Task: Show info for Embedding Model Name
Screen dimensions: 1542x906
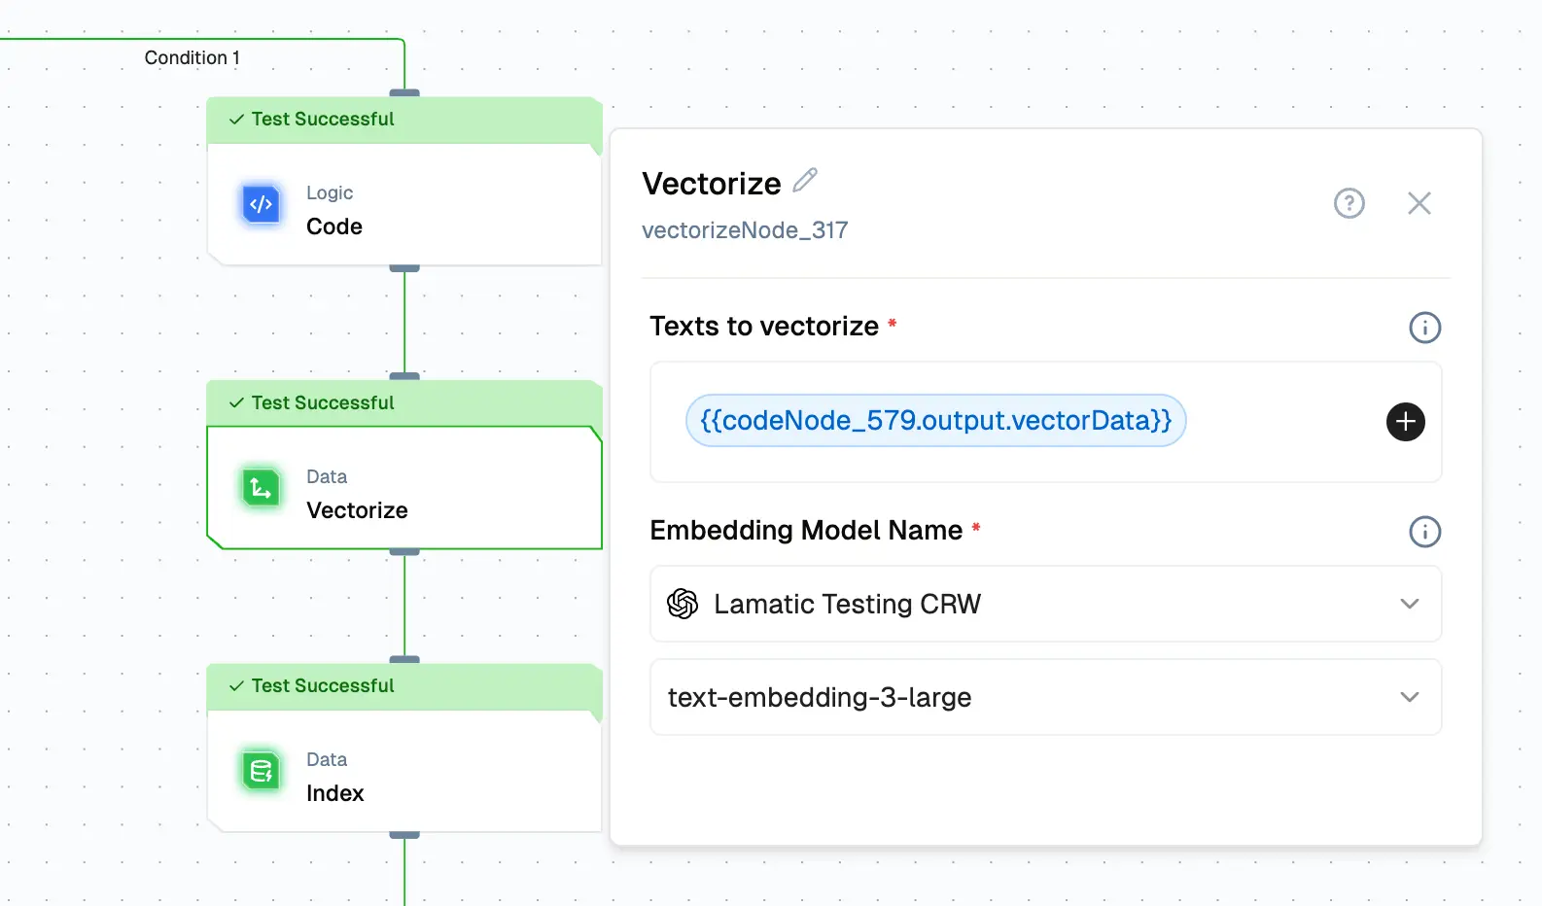Action: 1424,532
